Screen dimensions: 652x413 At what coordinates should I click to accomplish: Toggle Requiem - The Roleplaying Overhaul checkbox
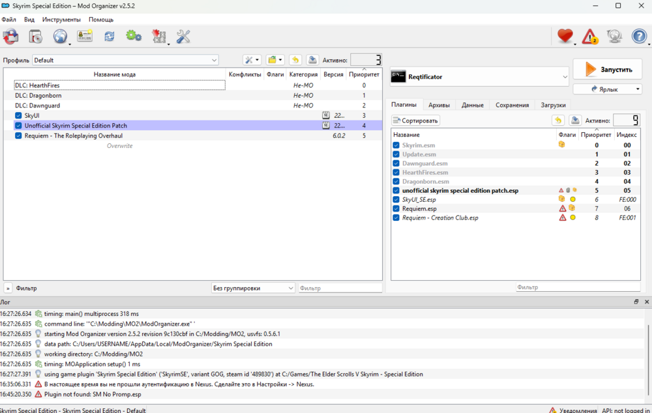click(x=18, y=135)
